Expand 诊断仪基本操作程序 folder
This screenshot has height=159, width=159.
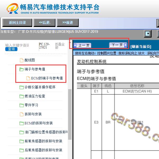click(40, 87)
